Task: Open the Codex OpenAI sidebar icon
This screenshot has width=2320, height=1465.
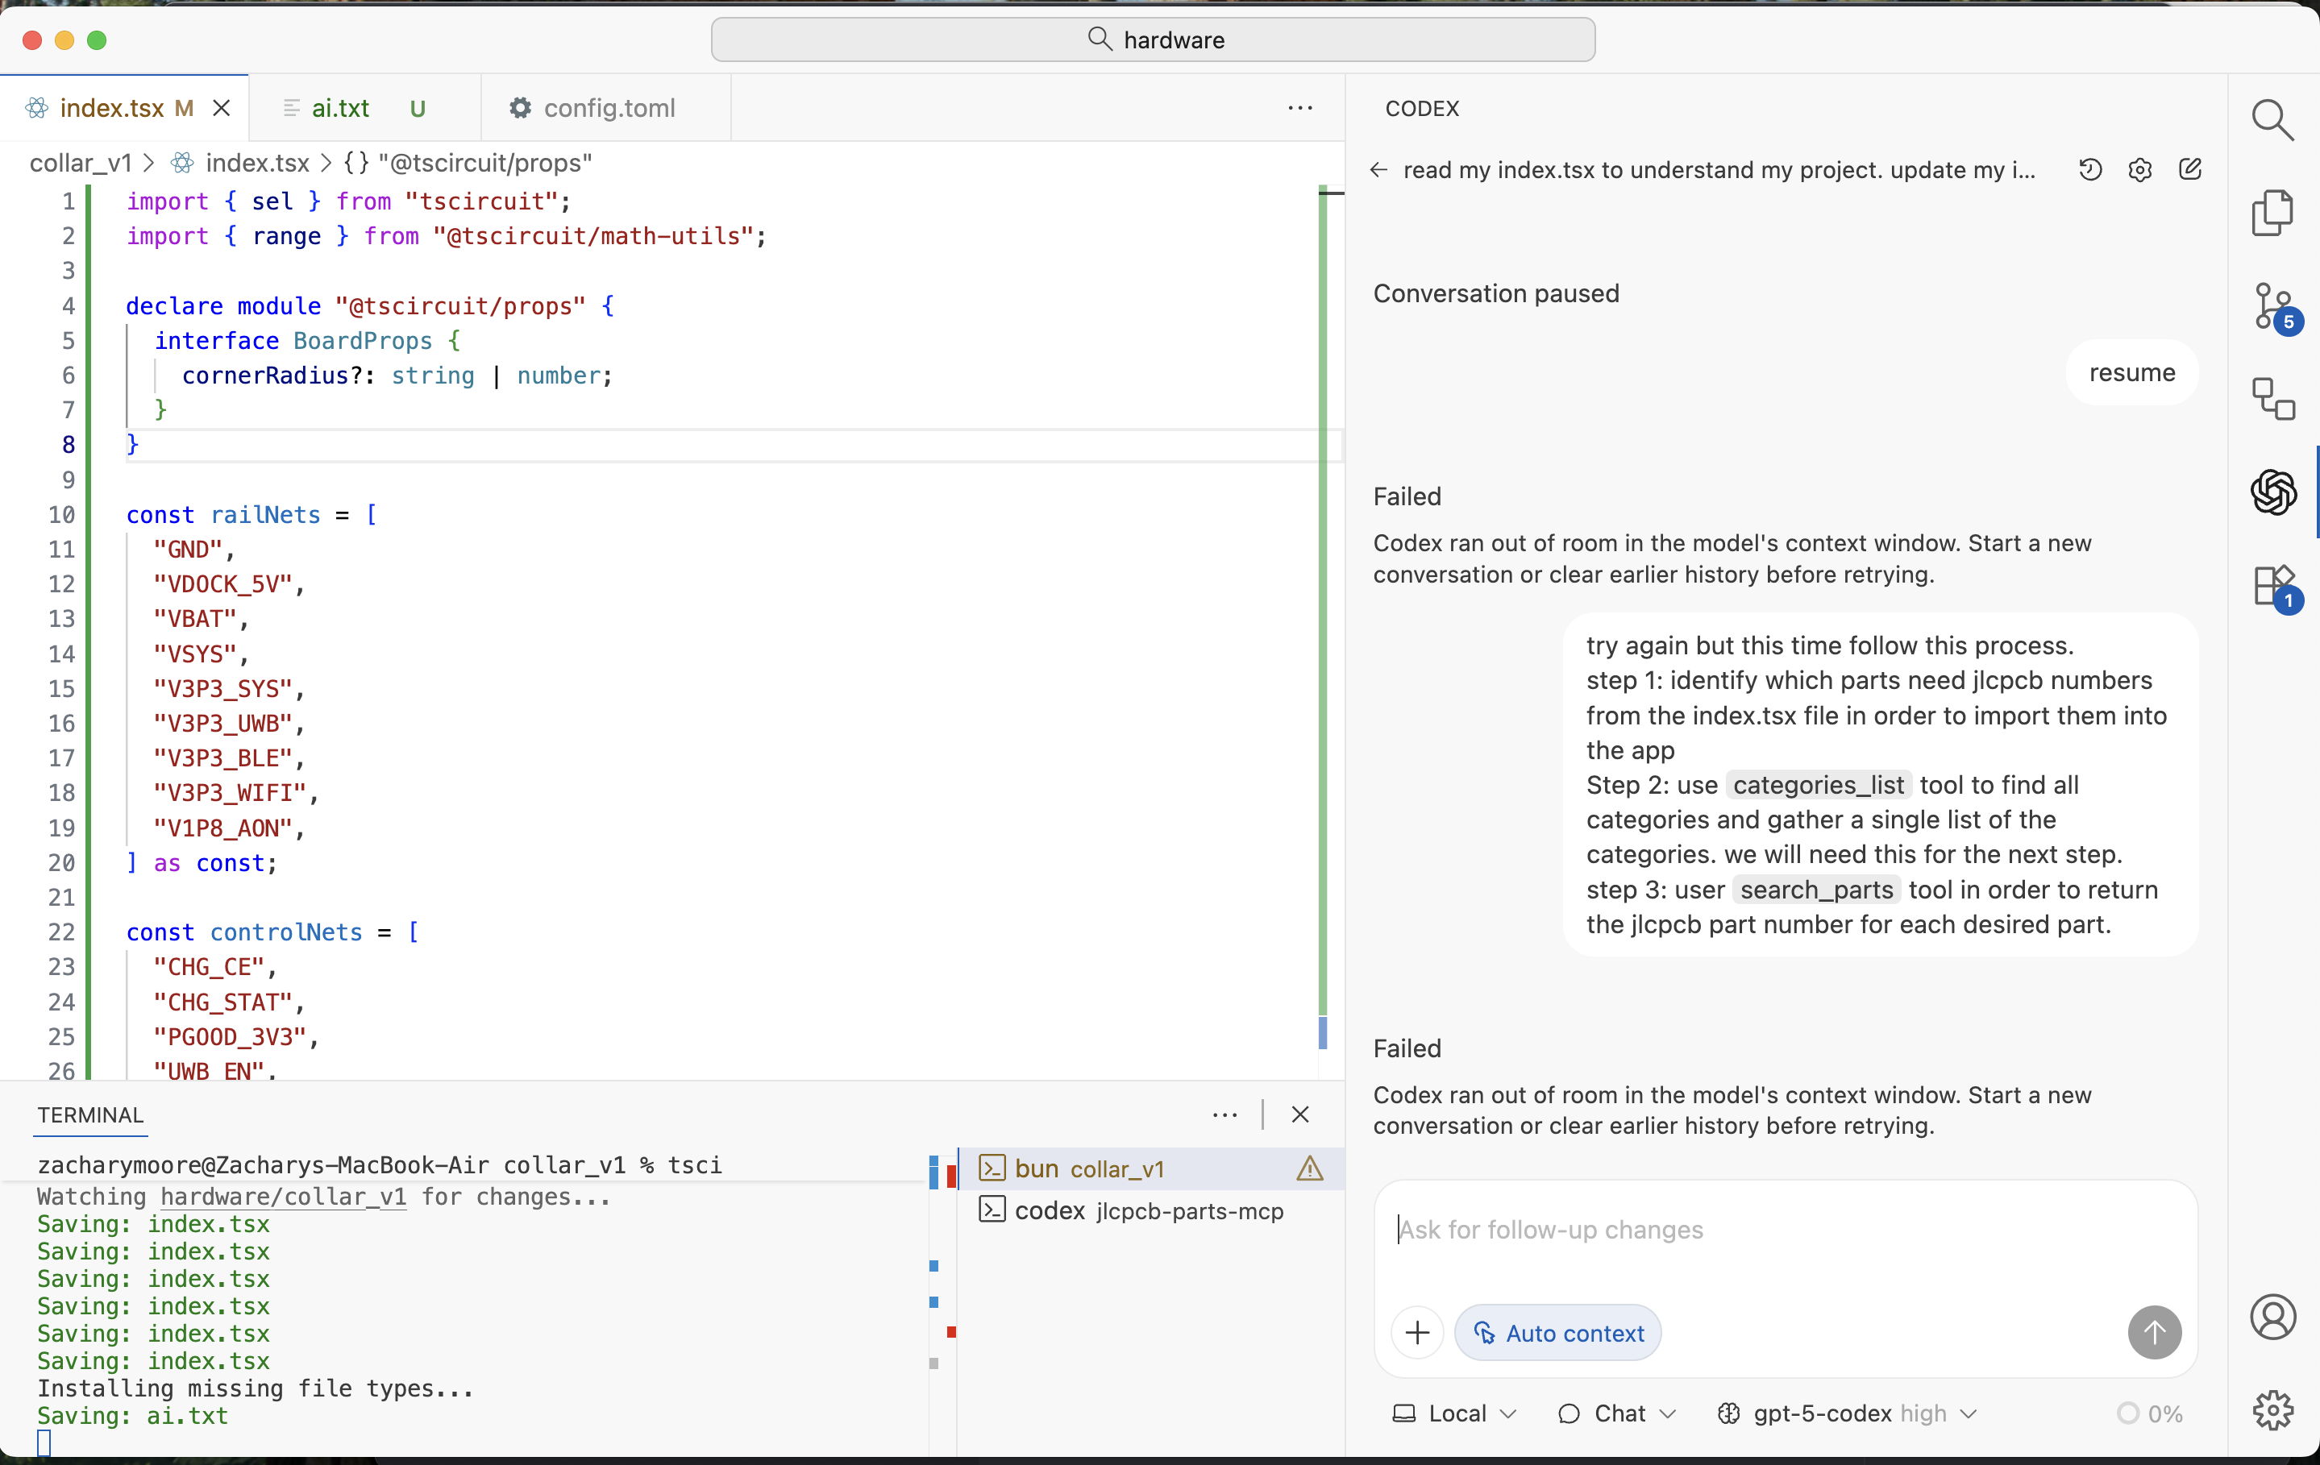Action: point(2272,492)
